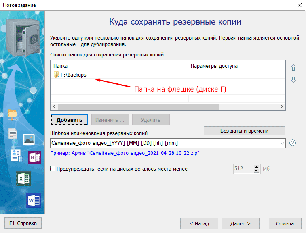
Task: Cancel the wizard with Отмена
Action: coord(285,223)
